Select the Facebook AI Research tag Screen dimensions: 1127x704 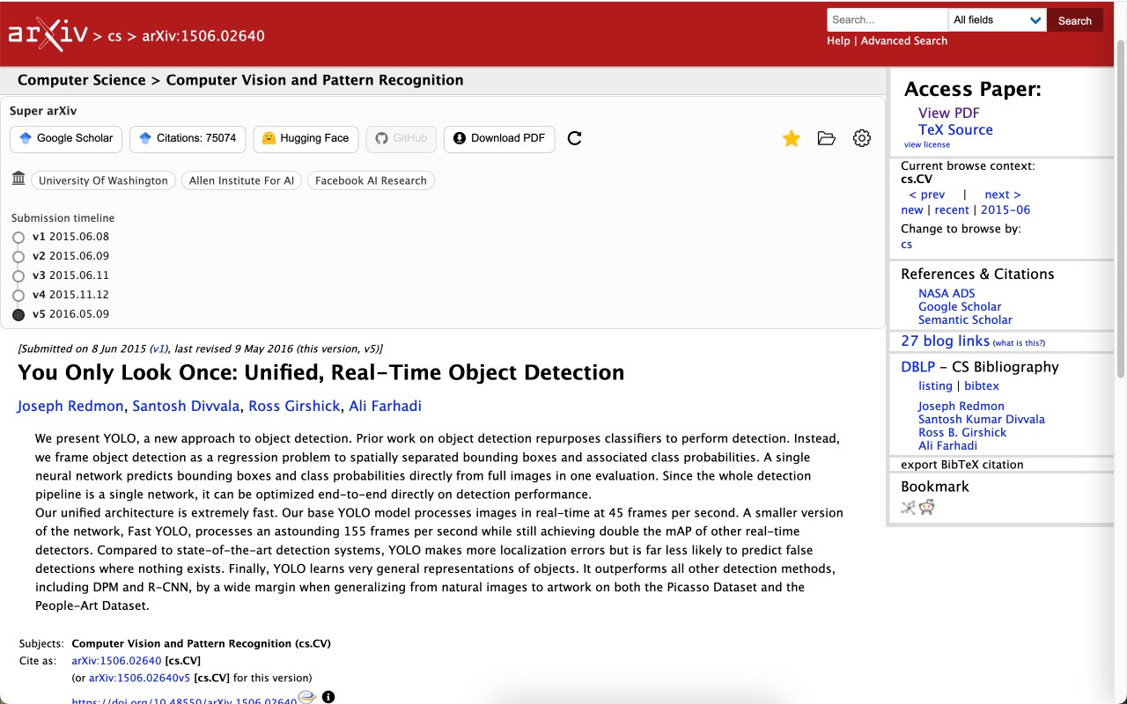(371, 180)
